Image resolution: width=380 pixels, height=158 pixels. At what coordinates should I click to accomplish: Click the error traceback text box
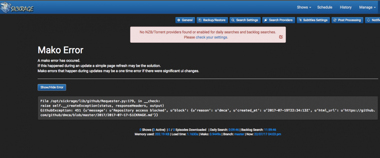coord(208,108)
